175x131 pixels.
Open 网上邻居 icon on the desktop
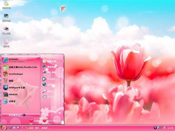pyautogui.click(x=6, y=30)
